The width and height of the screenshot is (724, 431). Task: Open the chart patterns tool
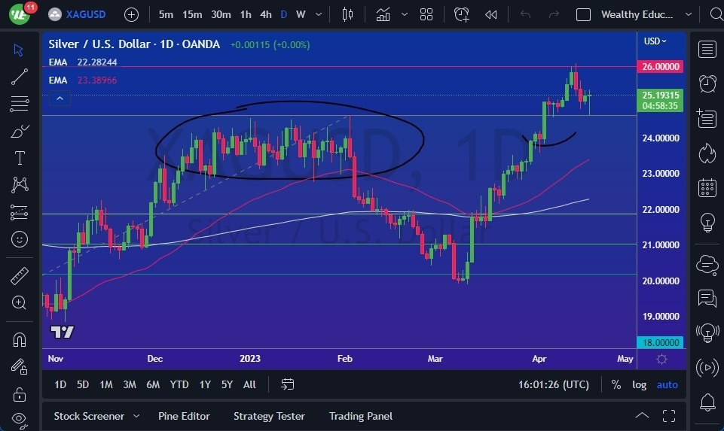[20, 185]
